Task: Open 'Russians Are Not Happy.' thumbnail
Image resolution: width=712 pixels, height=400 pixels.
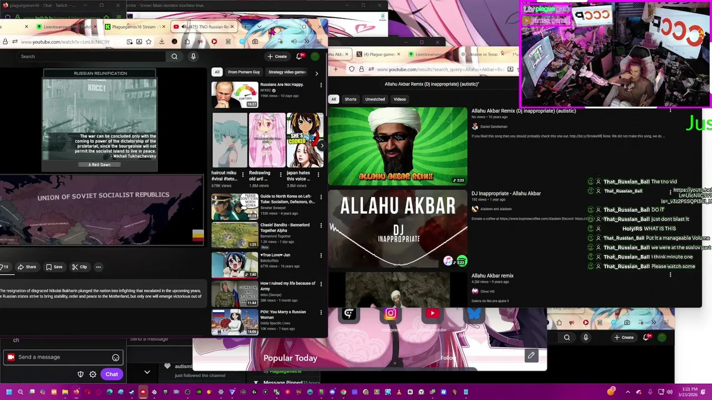Action: click(x=235, y=95)
